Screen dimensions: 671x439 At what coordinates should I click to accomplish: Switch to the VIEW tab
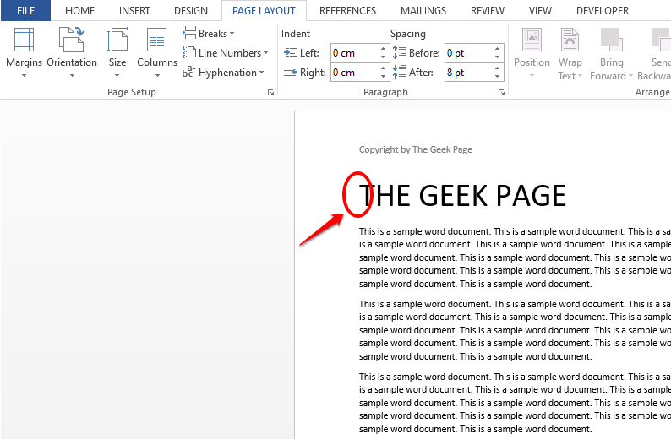[540, 11]
